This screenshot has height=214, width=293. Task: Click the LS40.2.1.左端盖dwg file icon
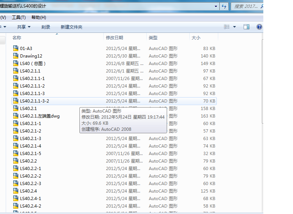pos(16,116)
